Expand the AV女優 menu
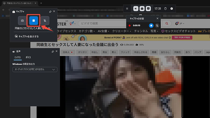Viewport: 210px width, 118px height. point(103,31)
